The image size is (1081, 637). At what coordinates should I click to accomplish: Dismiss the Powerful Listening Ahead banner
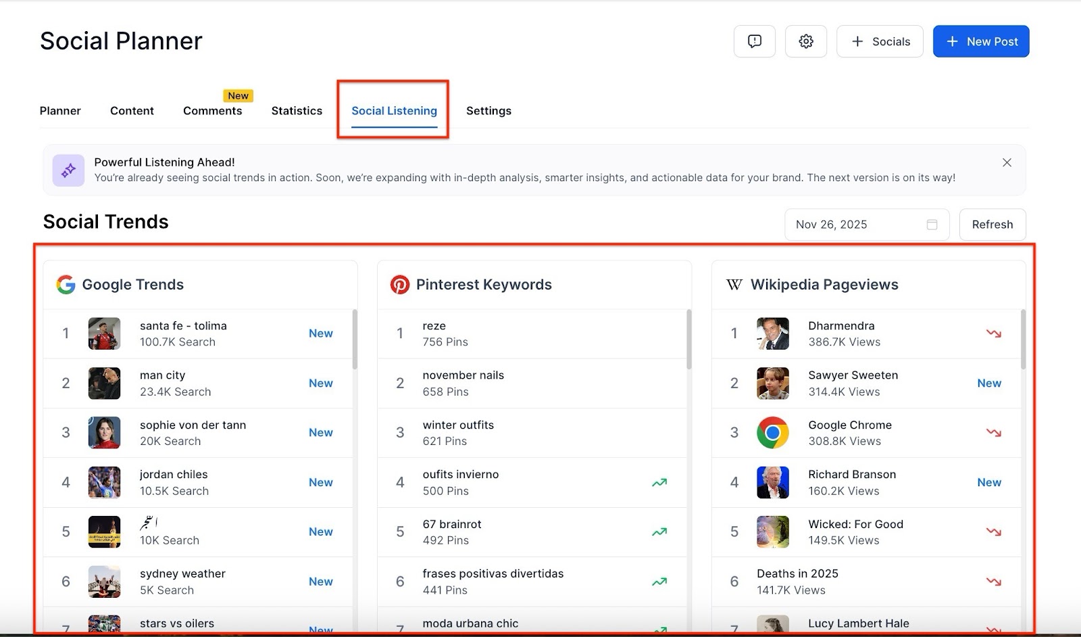(1007, 162)
